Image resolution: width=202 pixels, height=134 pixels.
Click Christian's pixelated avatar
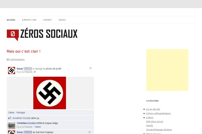coord(11,125)
